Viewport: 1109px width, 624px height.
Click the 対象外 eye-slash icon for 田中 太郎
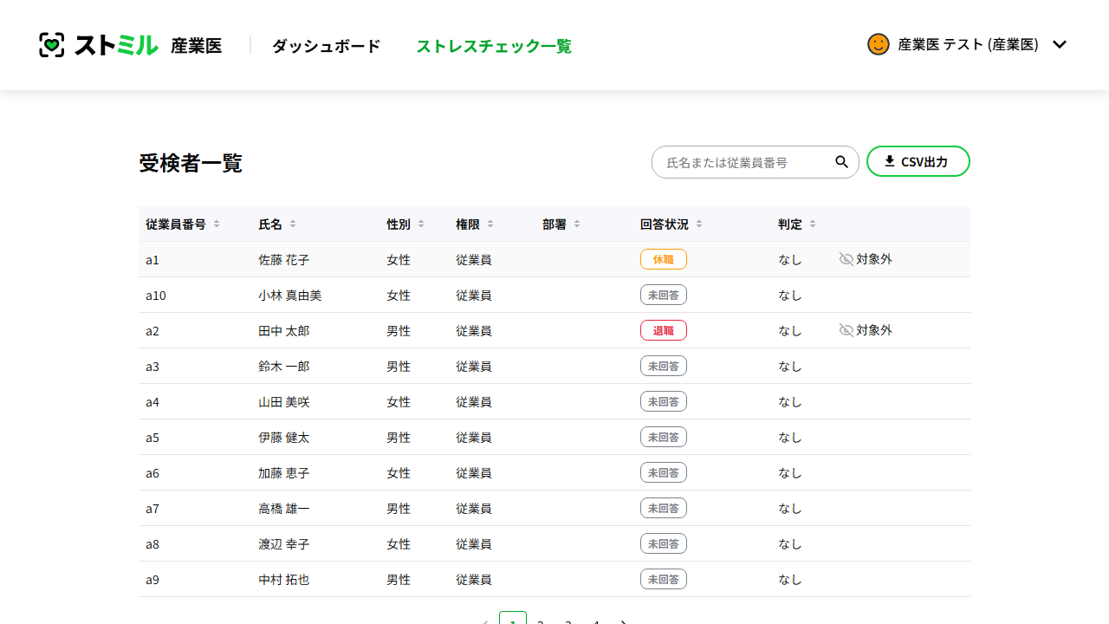[x=845, y=329]
